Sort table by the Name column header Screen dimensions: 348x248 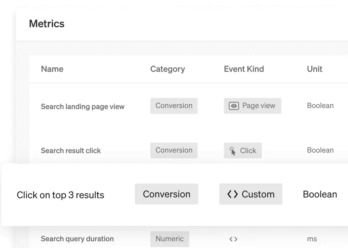pos(52,69)
